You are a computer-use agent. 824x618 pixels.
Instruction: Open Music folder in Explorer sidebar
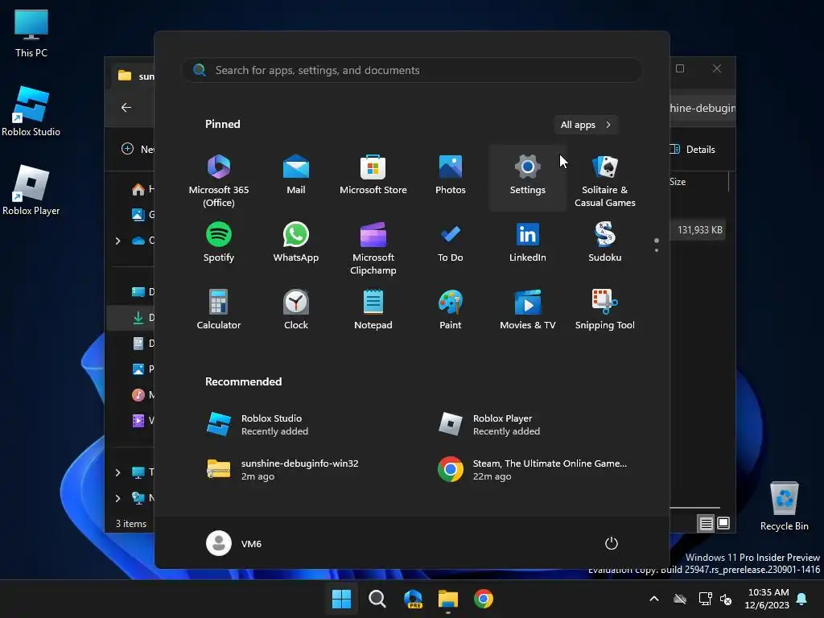pyautogui.click(x=142, y=394)
